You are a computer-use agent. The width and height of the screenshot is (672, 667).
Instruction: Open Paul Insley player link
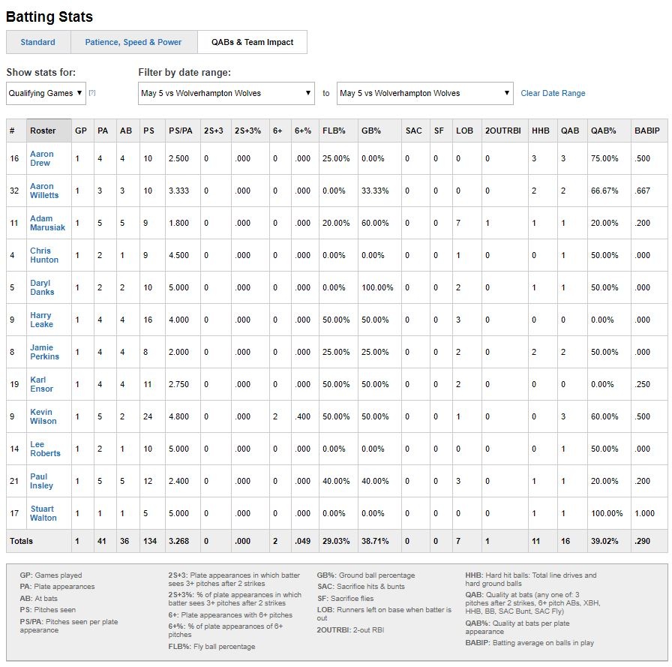pyautogui.click(x=41, y=481)
